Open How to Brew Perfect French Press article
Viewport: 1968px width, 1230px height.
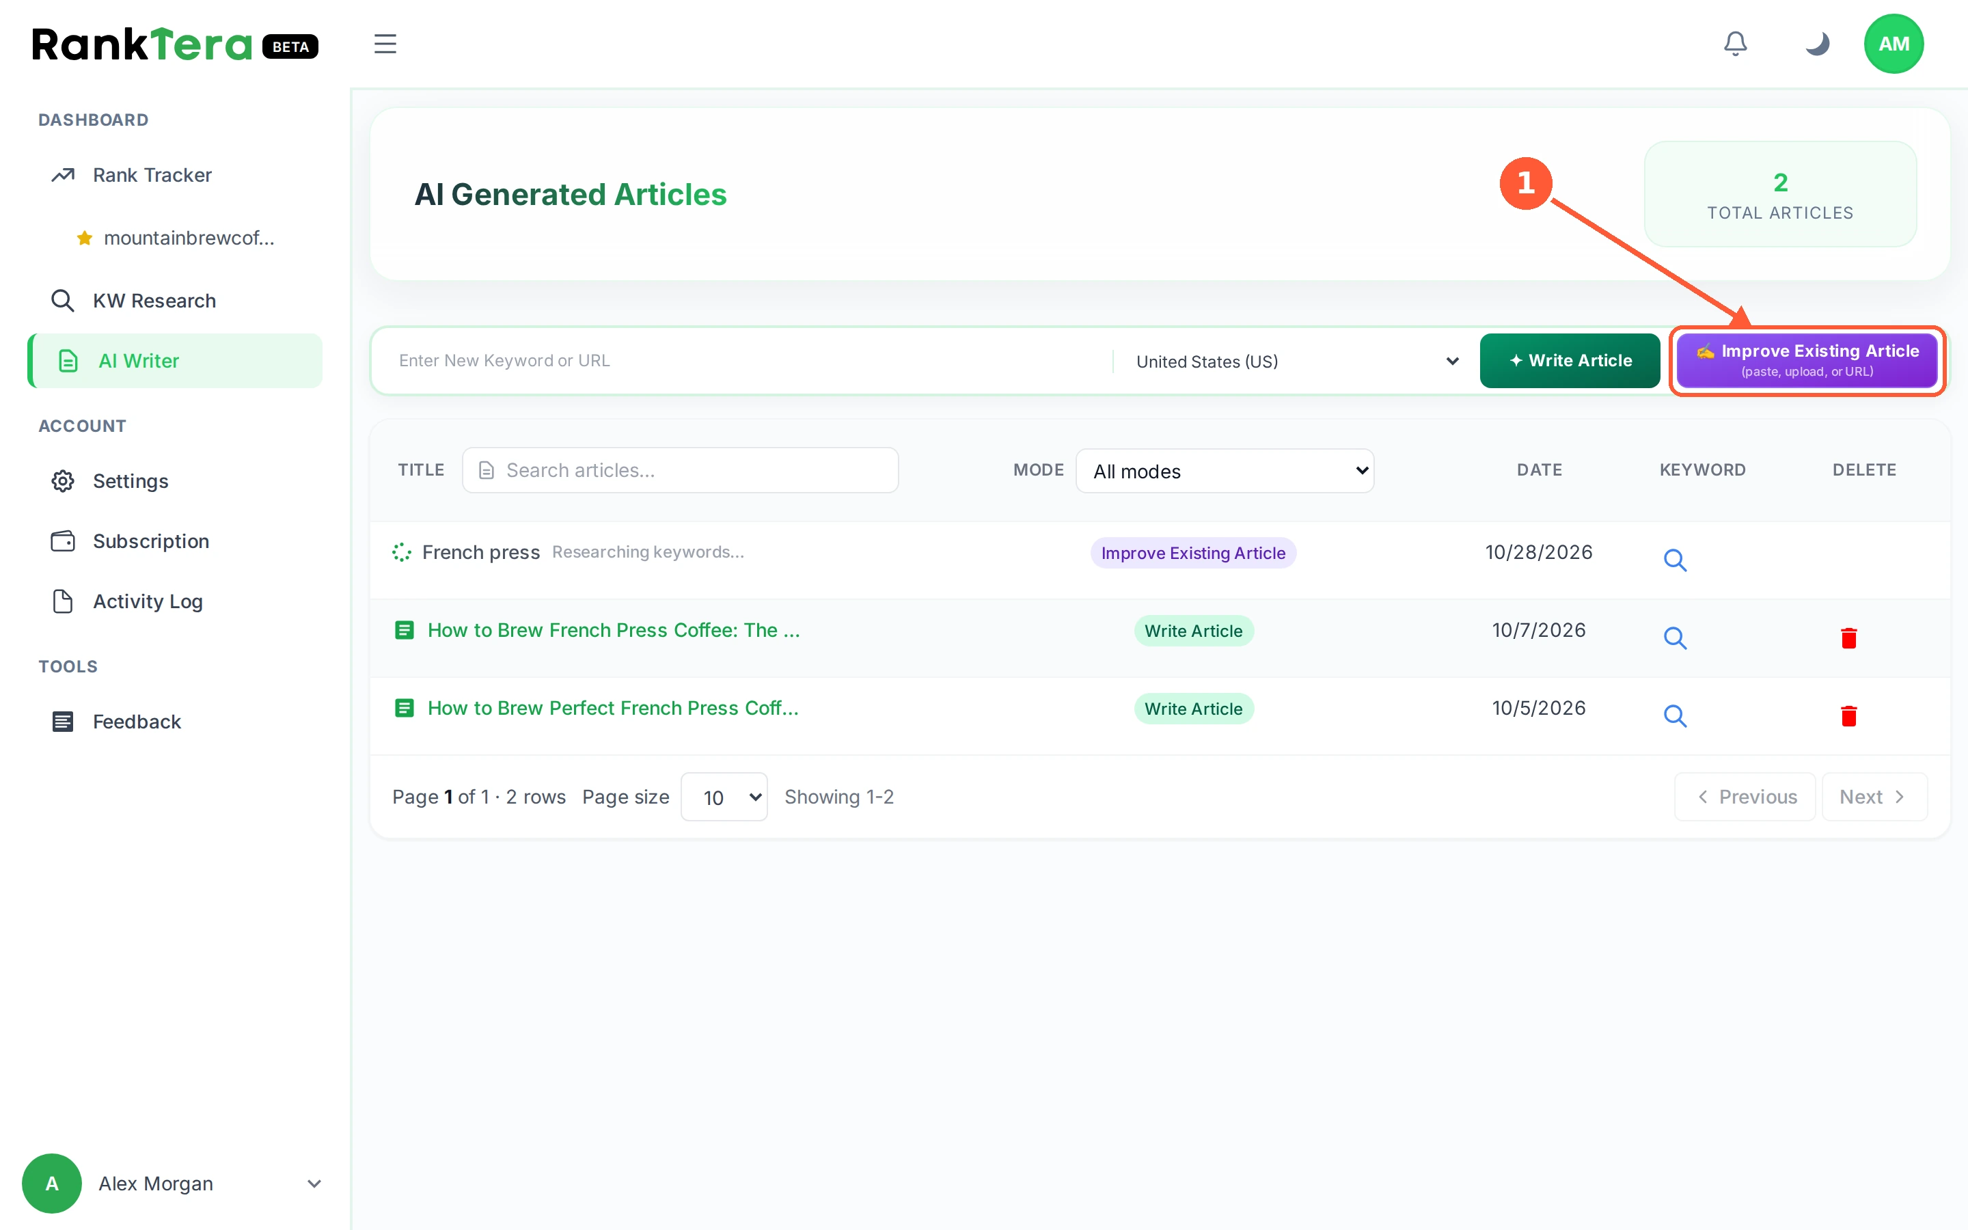click(x=613, y=709)
